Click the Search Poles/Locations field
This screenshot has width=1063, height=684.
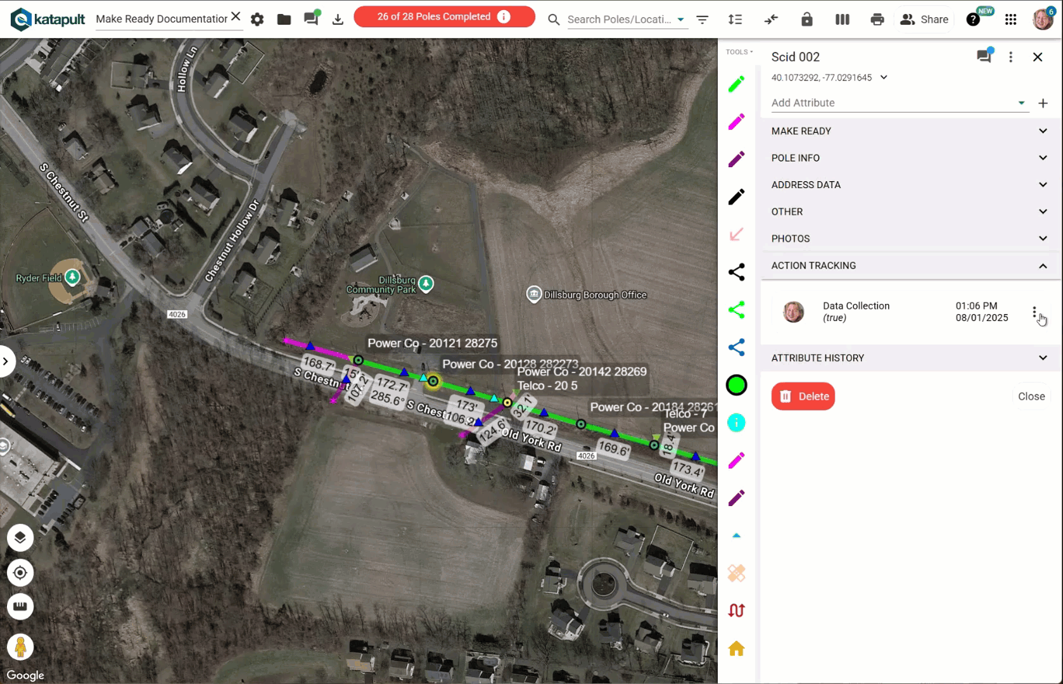click(x=619, y=20)
